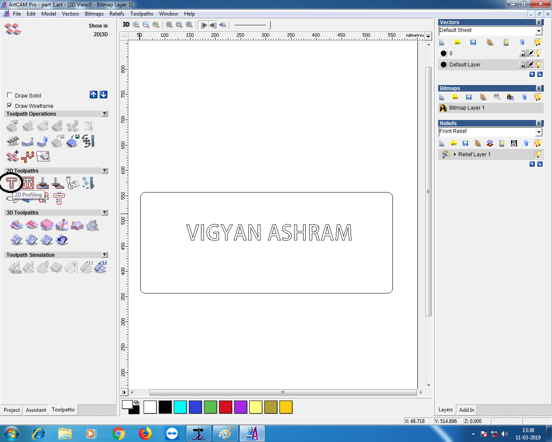Viewport: 552px width, 442px height.
Task: Click the Toolpath Panelling red squares icon
Action: (13, 156)
